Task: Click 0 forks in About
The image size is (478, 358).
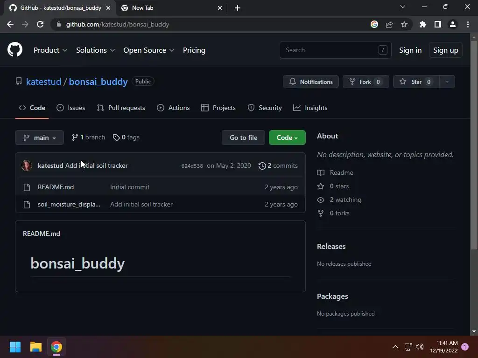Action: point(340,213)
